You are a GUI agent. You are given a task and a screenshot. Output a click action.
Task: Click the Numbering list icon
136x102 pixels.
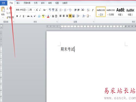point(65,10)
